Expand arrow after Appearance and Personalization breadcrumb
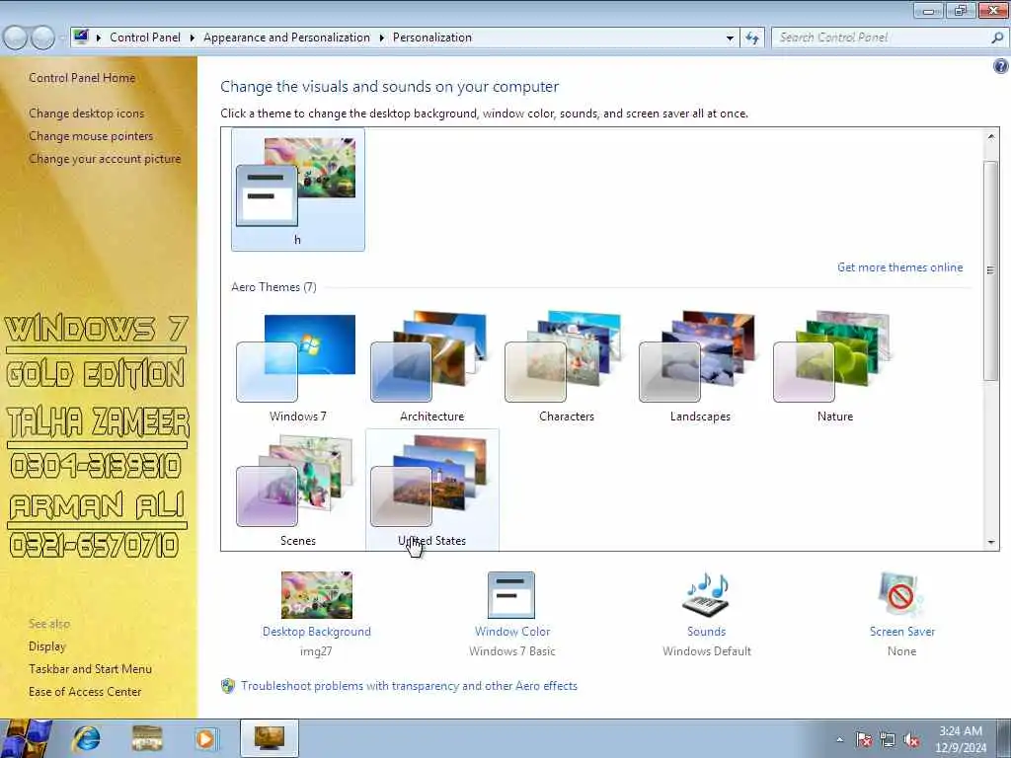This screenshot has width=1011, height=758. (x=382, y=38)
